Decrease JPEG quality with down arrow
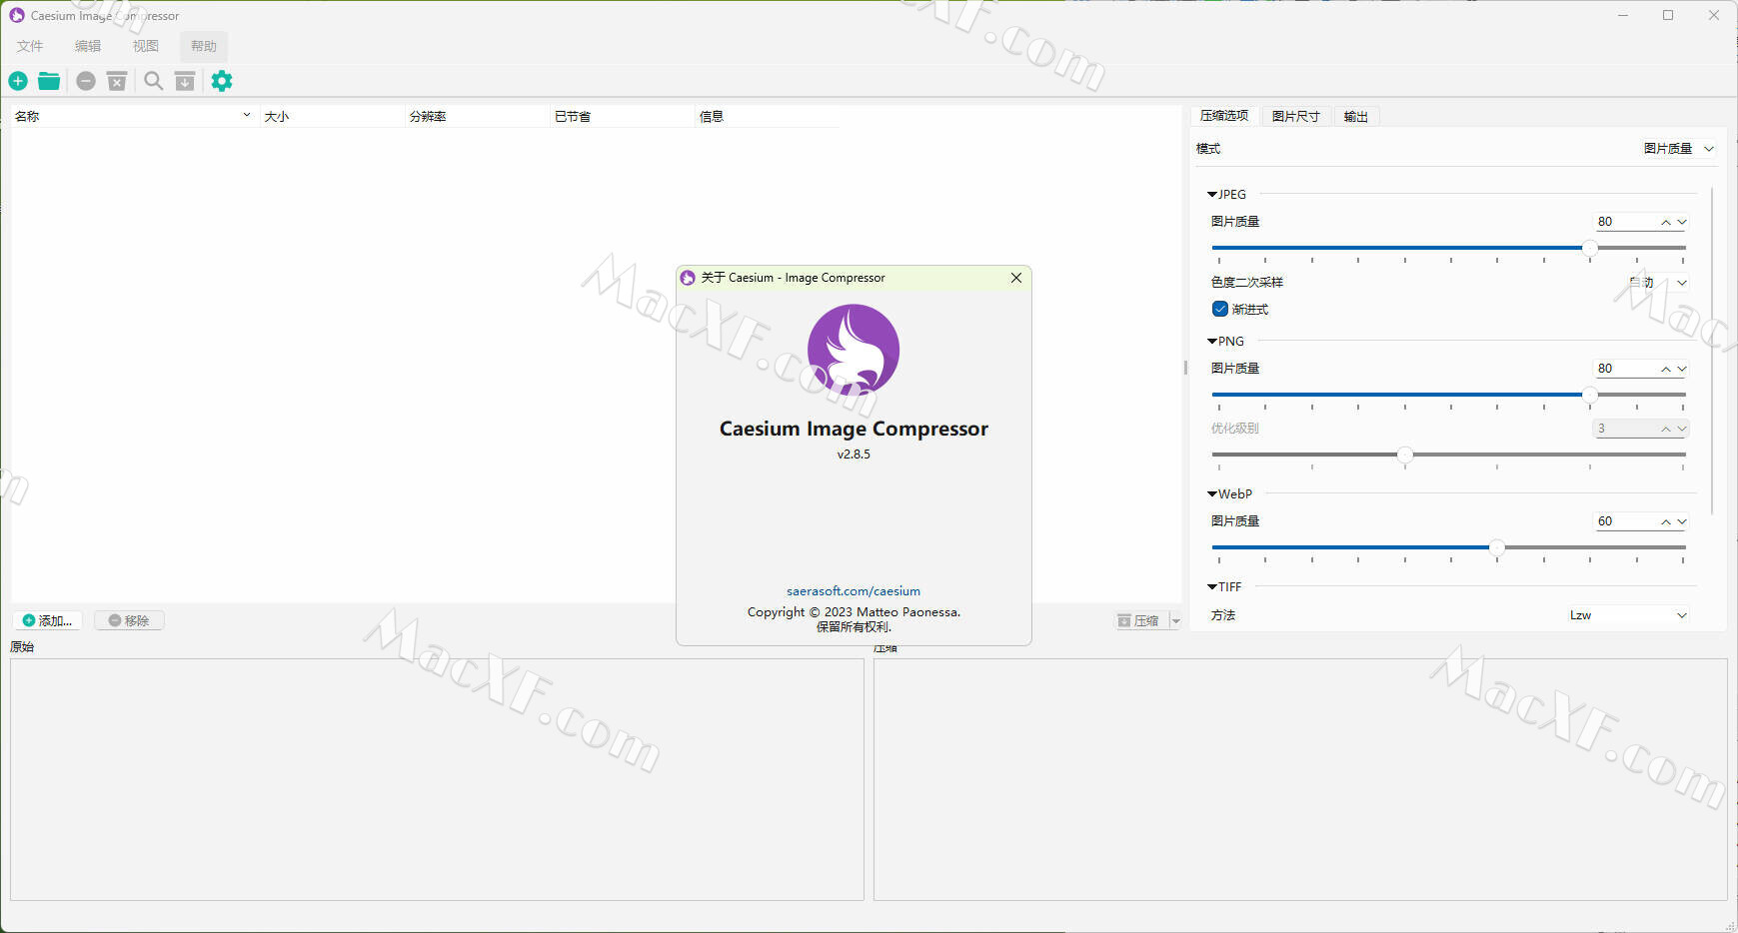 [1682, 222]
